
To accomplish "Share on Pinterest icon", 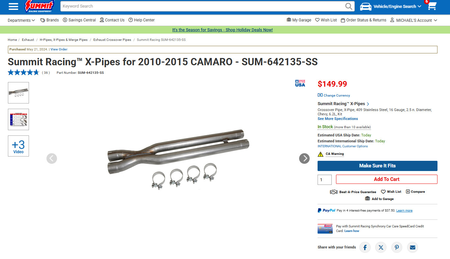I will (397, 247).
